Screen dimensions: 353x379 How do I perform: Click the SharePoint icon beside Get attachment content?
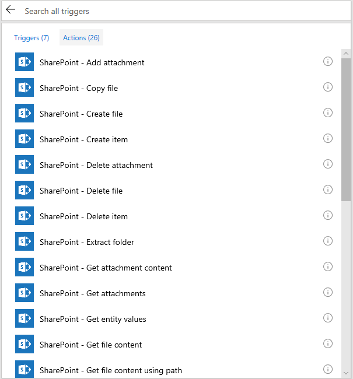(25, 267)
